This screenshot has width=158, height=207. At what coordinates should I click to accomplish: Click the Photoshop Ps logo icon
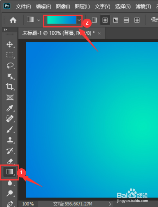pyautogui.click(x=7, y=6)
